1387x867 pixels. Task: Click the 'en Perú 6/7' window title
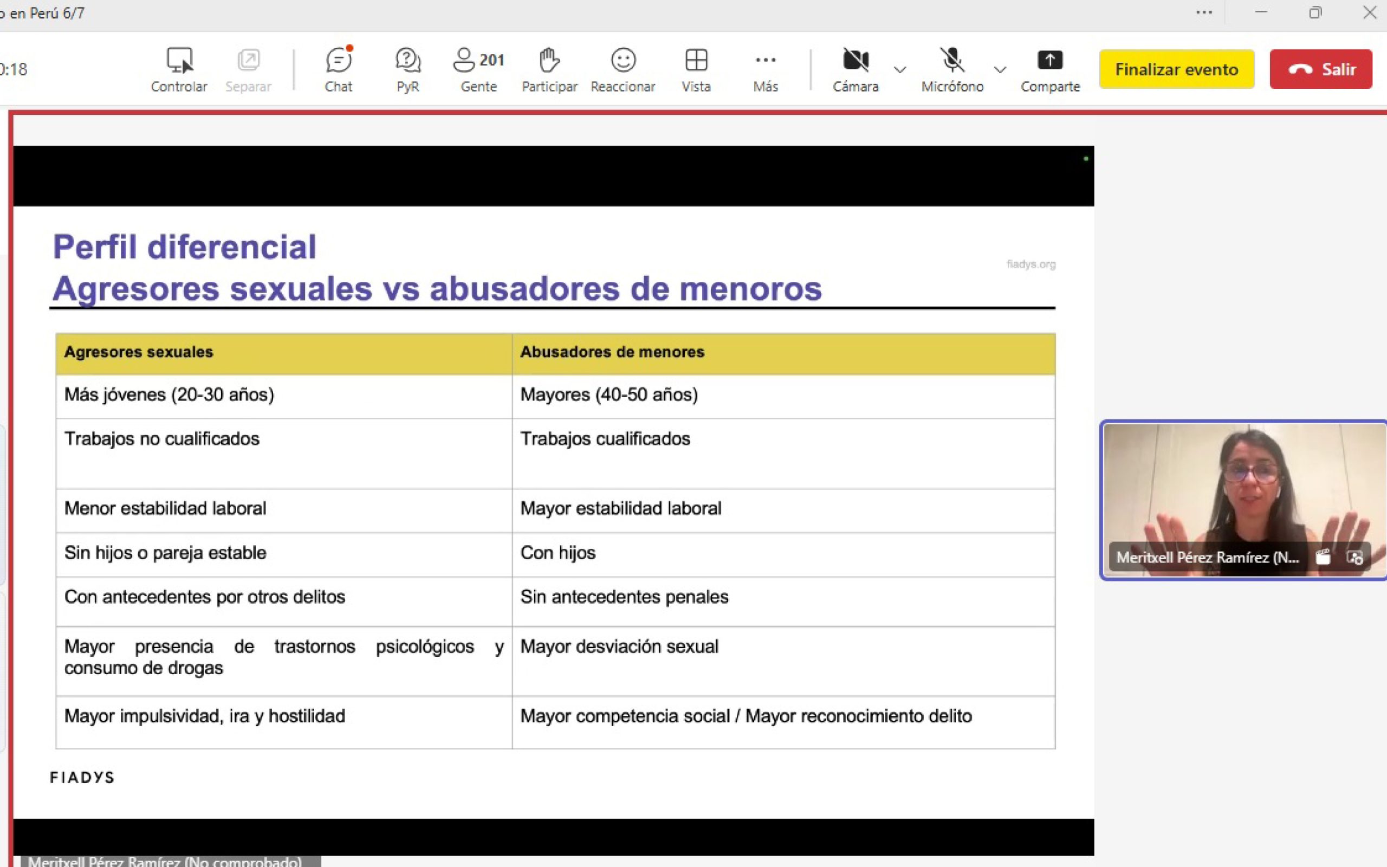pos(43,12)
